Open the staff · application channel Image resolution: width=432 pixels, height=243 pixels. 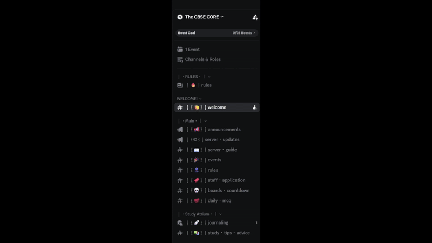[x=217, y=180]
